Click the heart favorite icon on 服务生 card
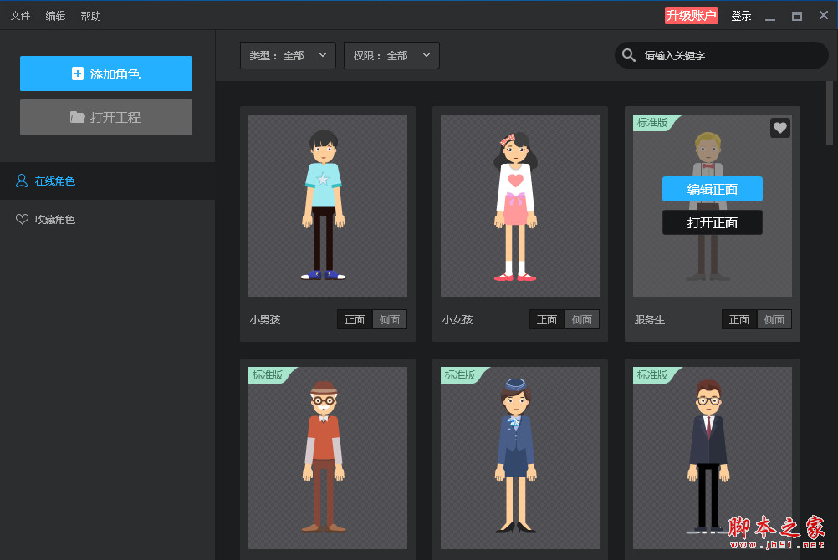 (779, 128)
